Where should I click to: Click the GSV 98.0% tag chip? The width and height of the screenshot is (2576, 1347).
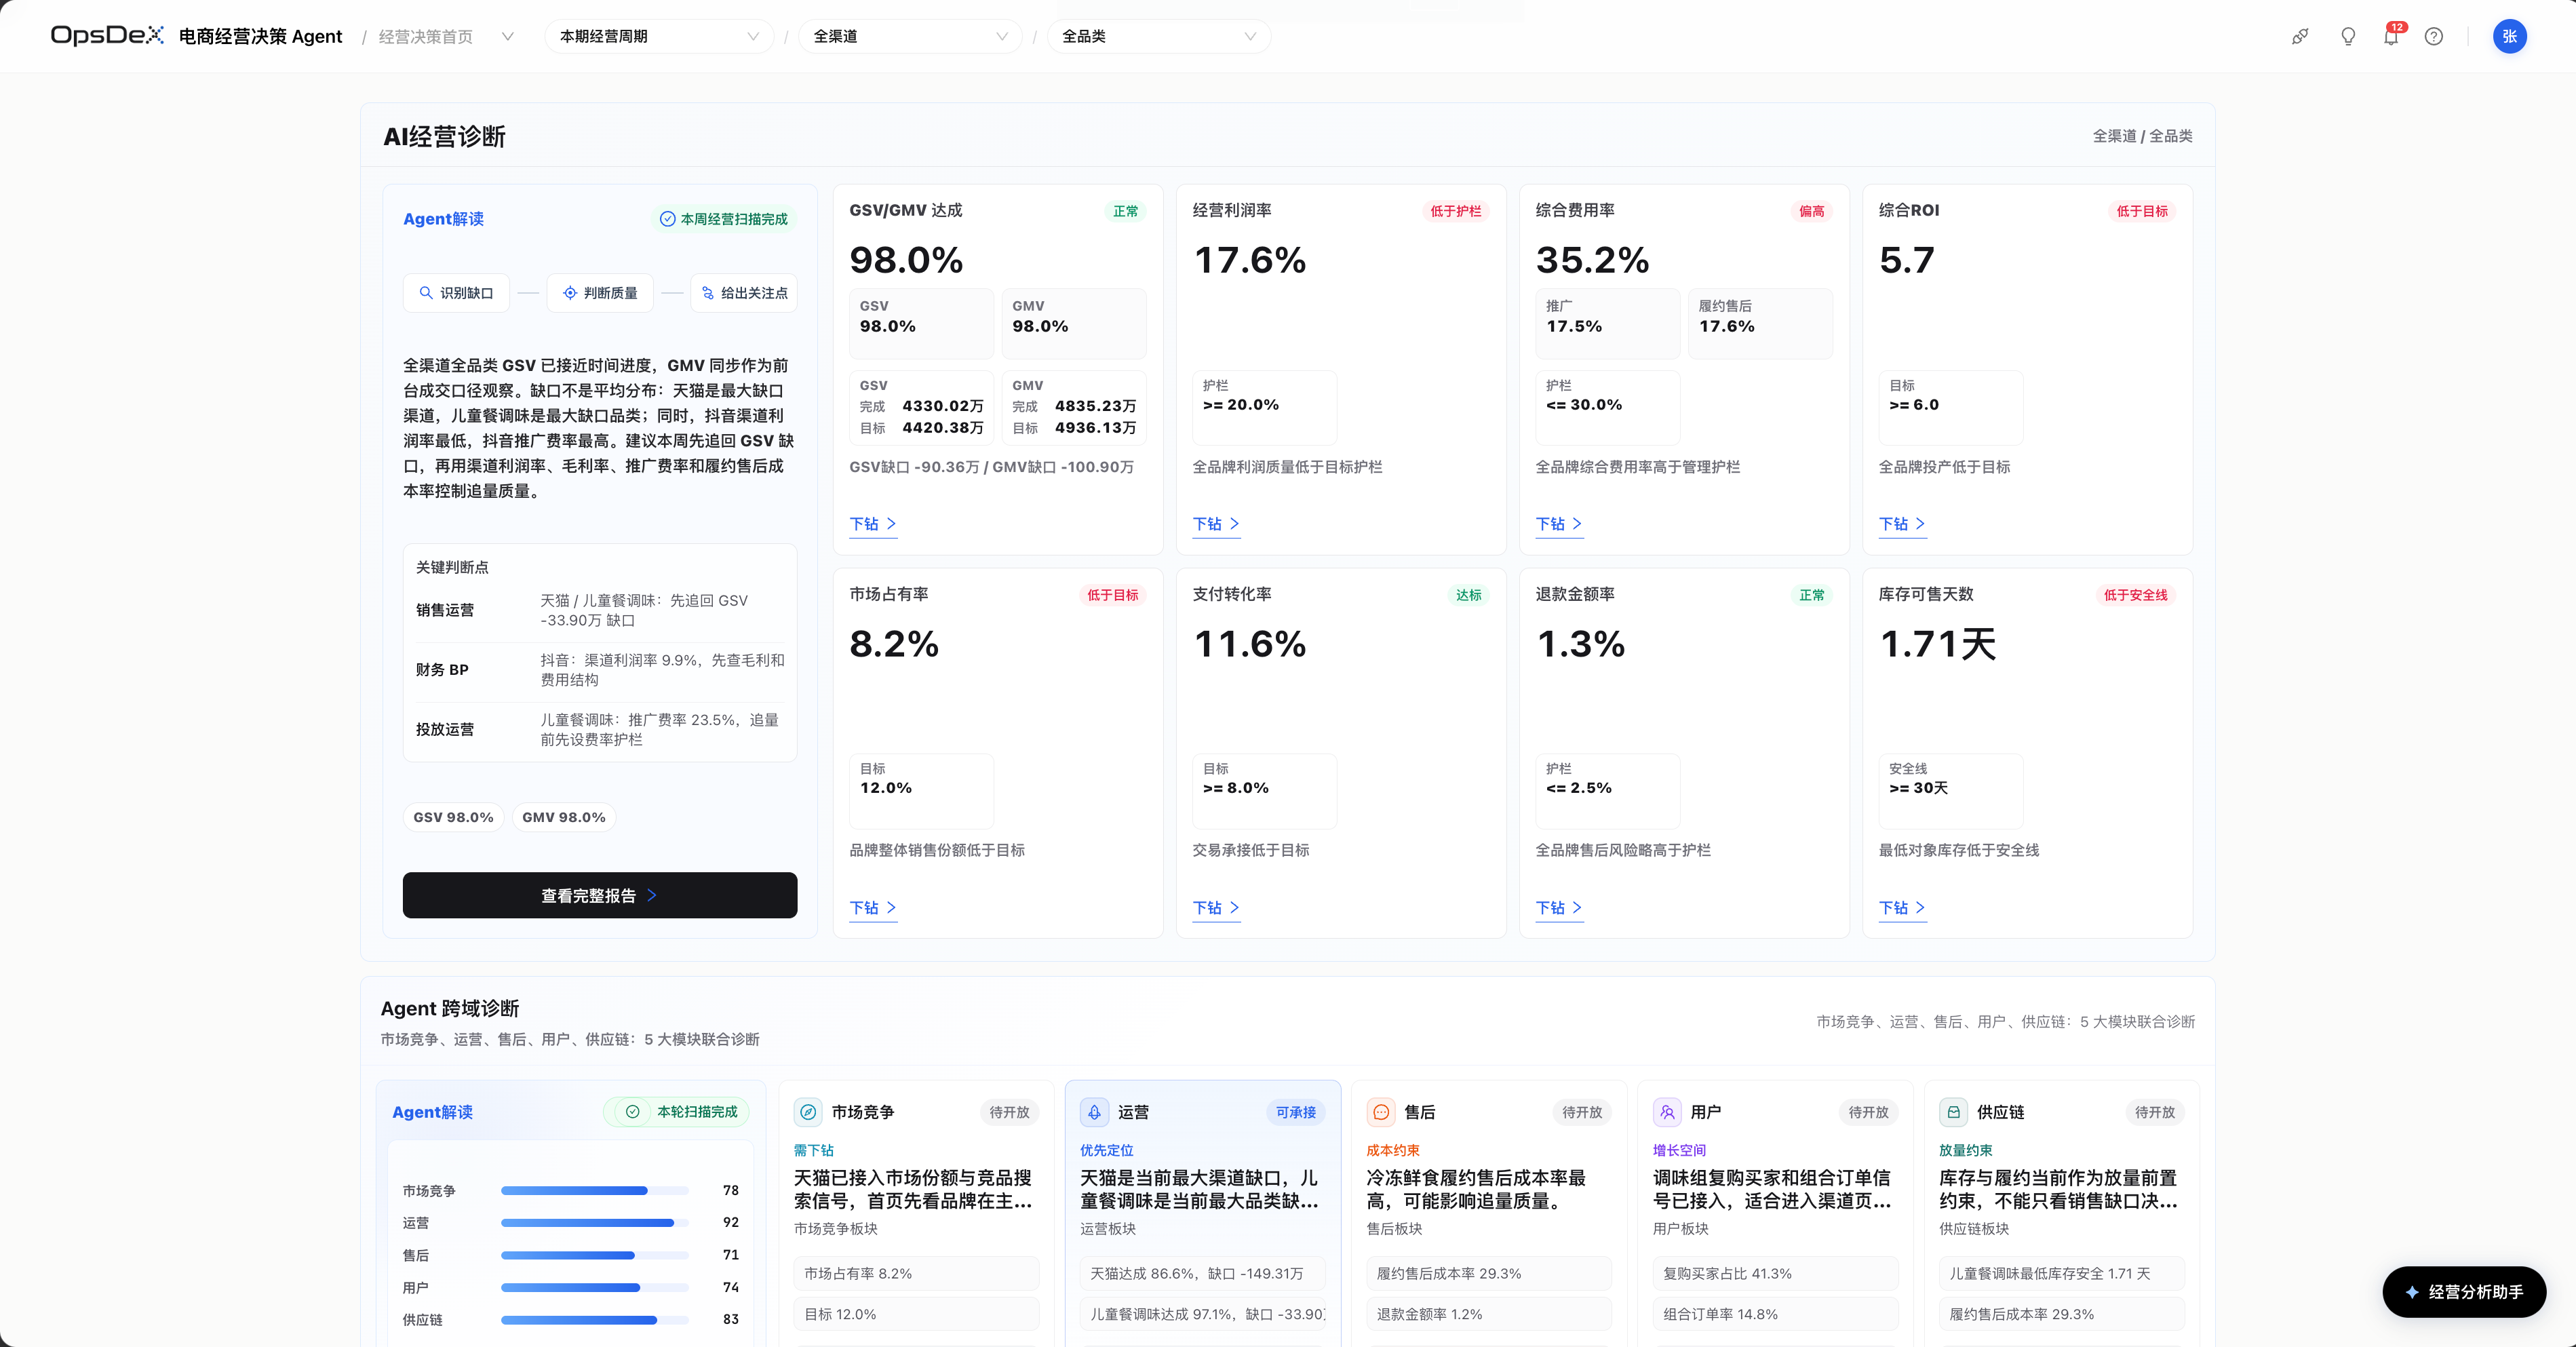tap(453, 817)
